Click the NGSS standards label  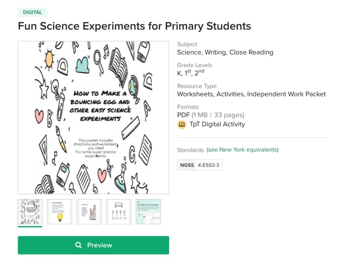tap(187, 165)
